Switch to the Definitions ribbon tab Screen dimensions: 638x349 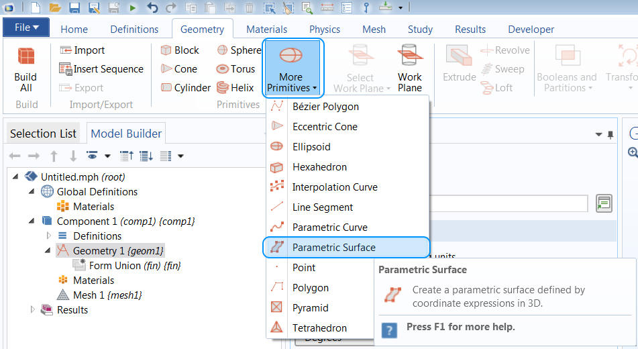click(x=134, y=30)
